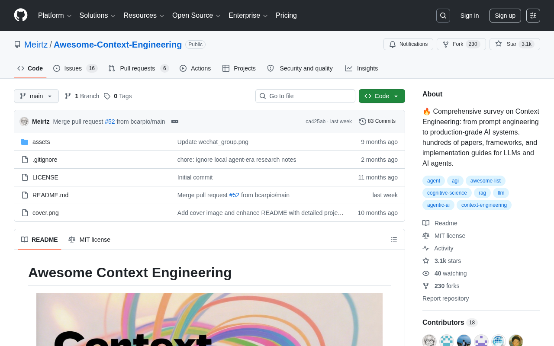This screenshot has width=554, height=346.
Task: Click Meirtz's avatar in latest commit
Action: click(x=24, y=122)
